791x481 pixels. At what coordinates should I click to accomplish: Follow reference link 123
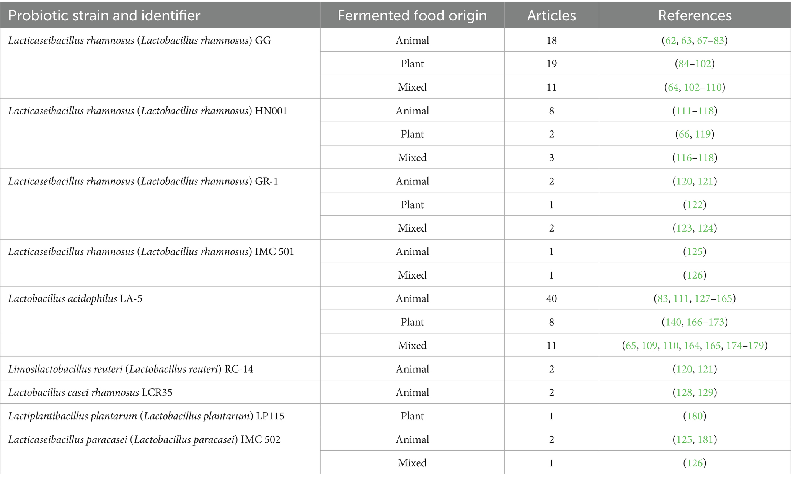click(x=684, y=228)
